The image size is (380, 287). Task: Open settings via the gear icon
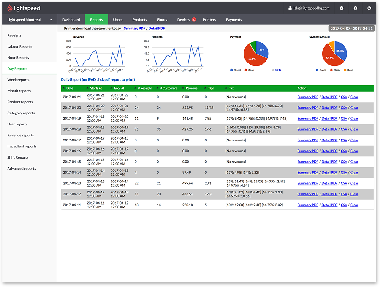point(342,8)
